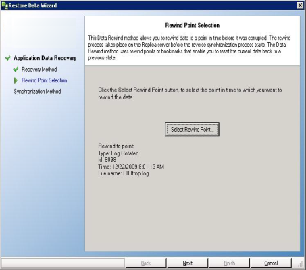
Task: Click the Select Rewind Point button
Action: coord(192,130)
